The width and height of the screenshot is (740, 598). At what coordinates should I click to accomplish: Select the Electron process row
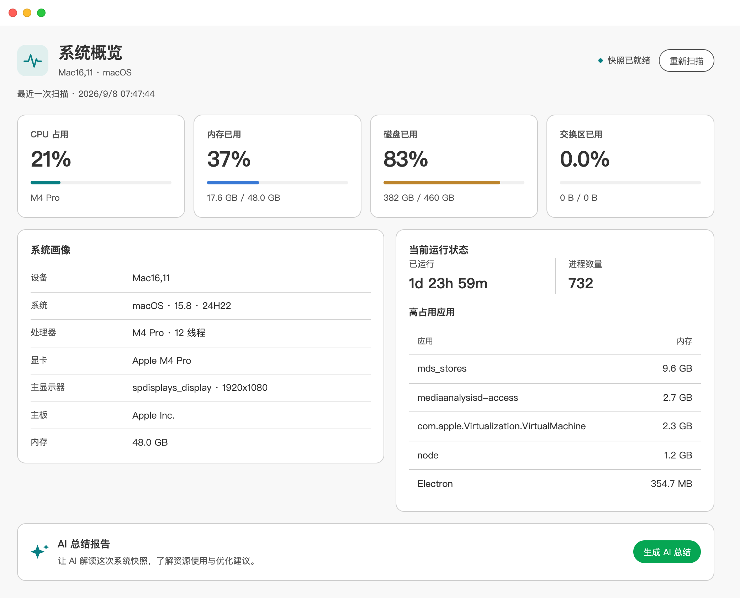555,484
